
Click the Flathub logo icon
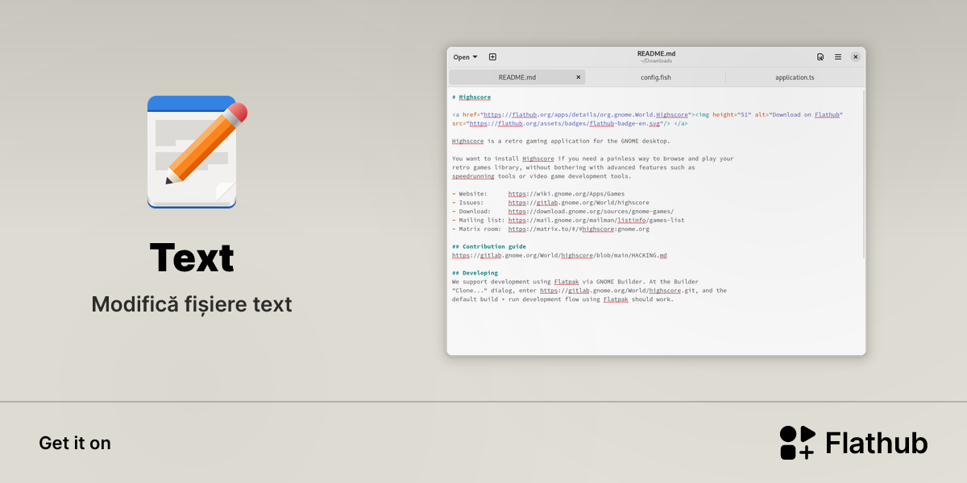click(x=798, y=443)
